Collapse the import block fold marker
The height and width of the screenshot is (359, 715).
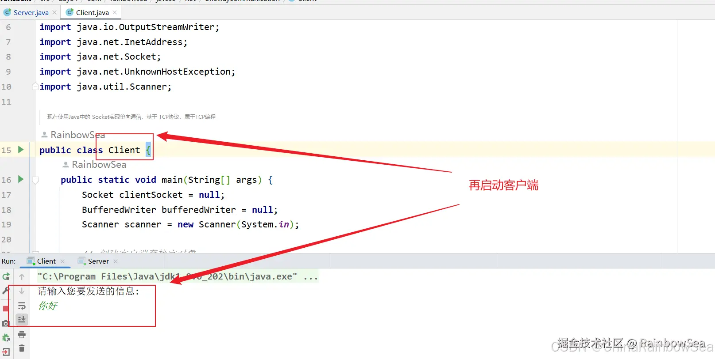tap(35, 87)
